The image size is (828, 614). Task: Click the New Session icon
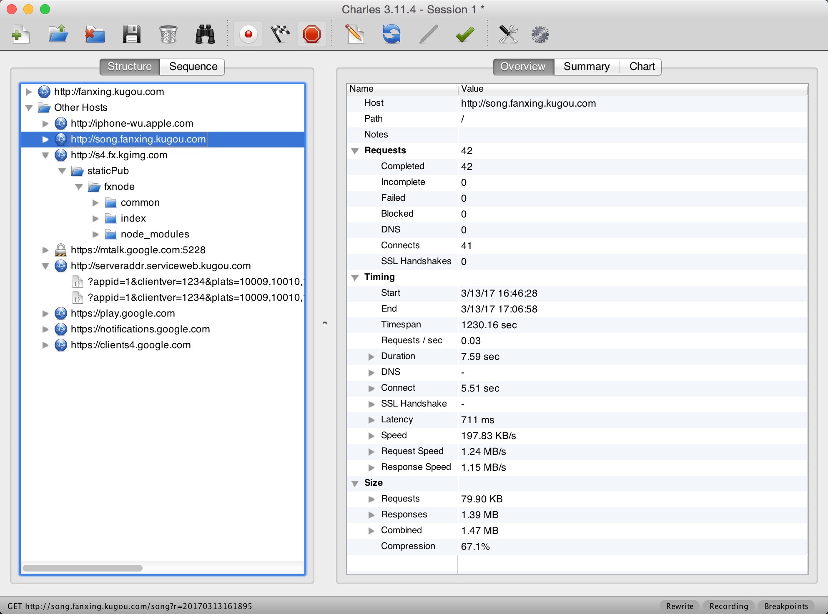(x=20, y=35)
